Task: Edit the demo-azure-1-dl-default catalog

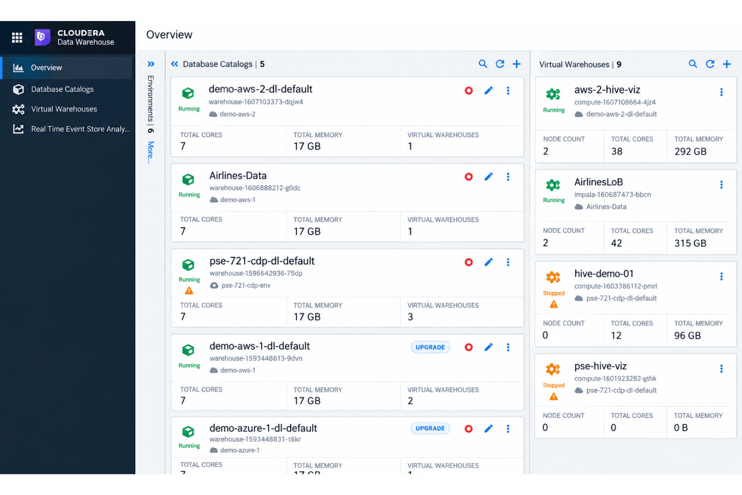Action: pos(488,428)
